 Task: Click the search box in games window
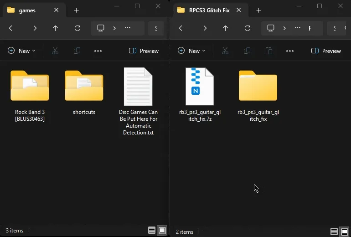pyautogui.click(x=156, y=28)
